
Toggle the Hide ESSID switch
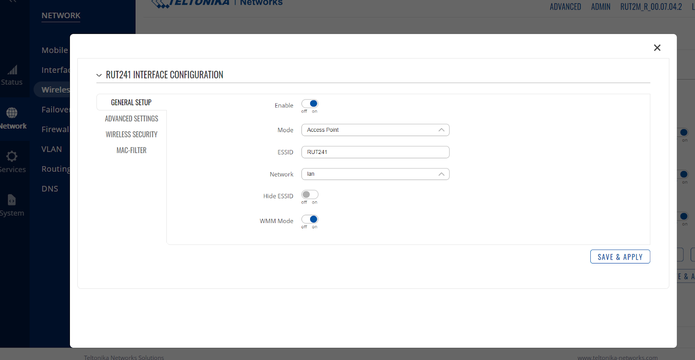pos(310,194)
